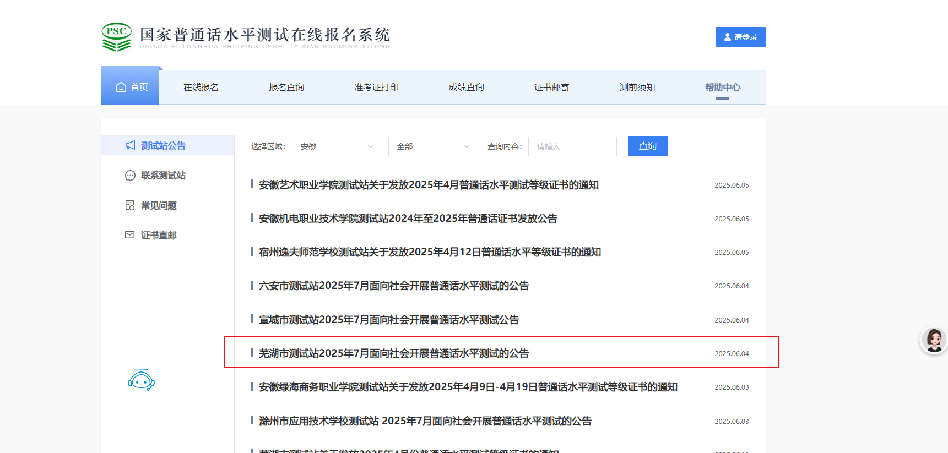
Task: Go to the 首页 tab
Action: 131,86
